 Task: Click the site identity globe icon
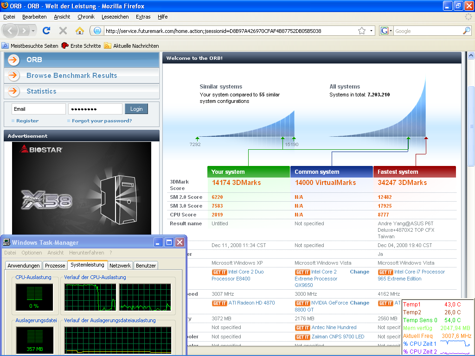(97, 31)
